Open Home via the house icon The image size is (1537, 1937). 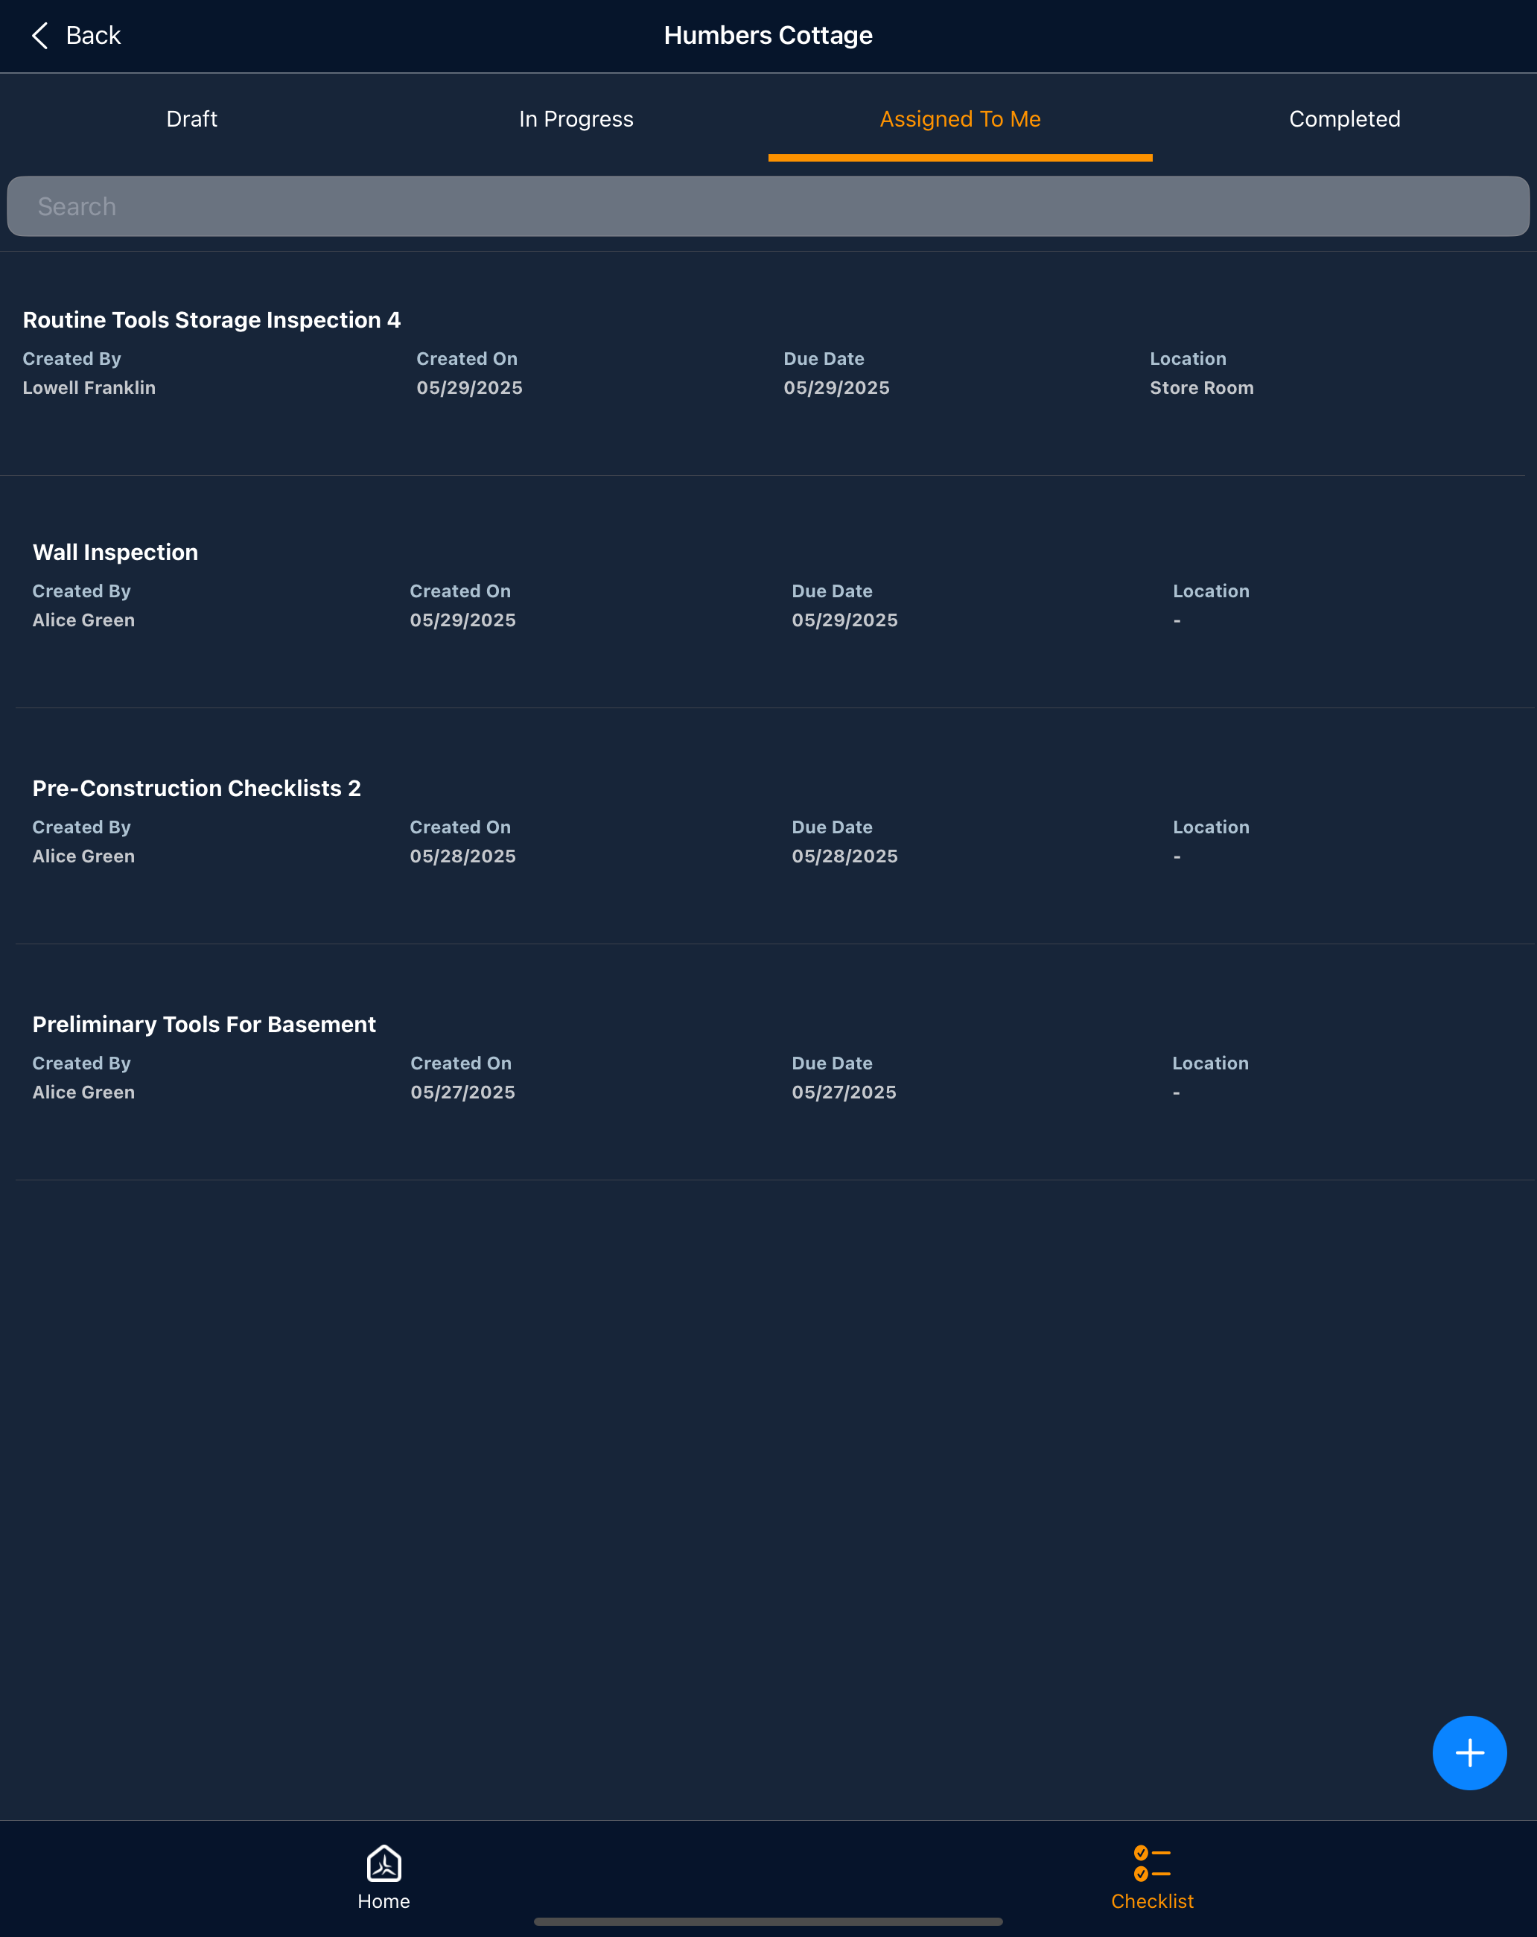point(384,1863)
